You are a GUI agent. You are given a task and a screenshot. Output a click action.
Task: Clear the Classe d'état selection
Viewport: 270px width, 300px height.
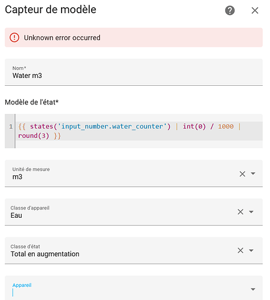[241, 250]
